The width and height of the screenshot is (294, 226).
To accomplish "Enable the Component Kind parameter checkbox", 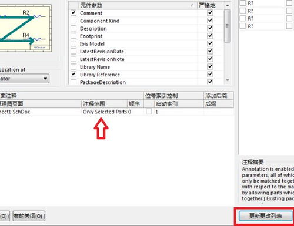I will click(73, 21).
